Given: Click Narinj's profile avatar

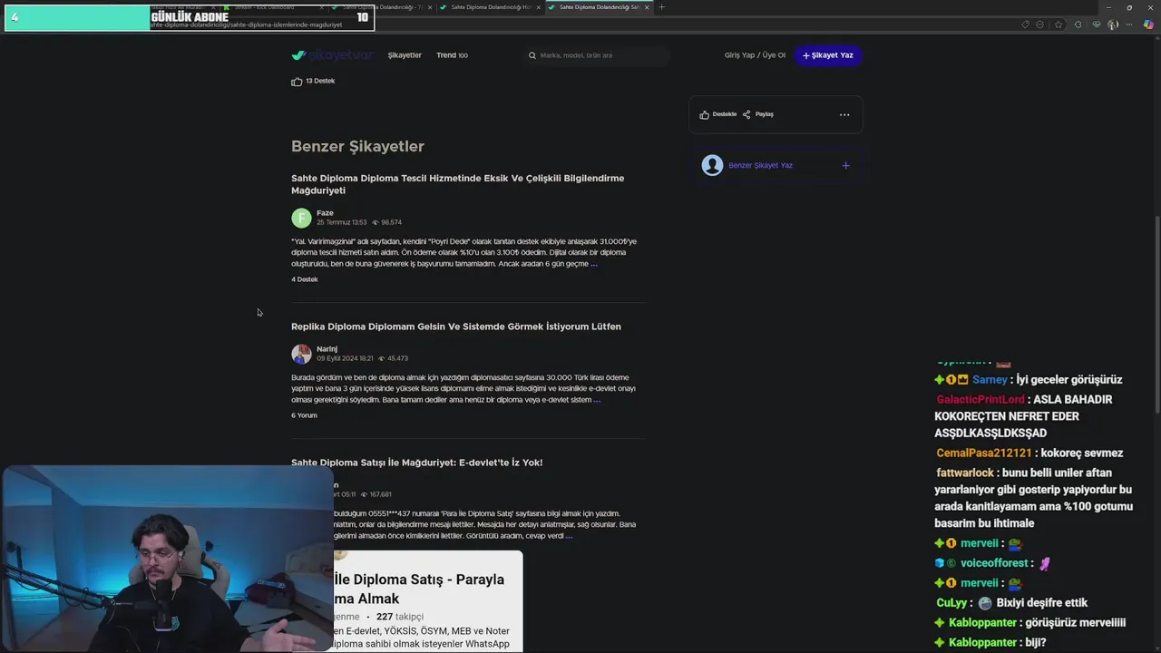Looking at the screenshot, I should pyautogui.click(x=301, y=354).
